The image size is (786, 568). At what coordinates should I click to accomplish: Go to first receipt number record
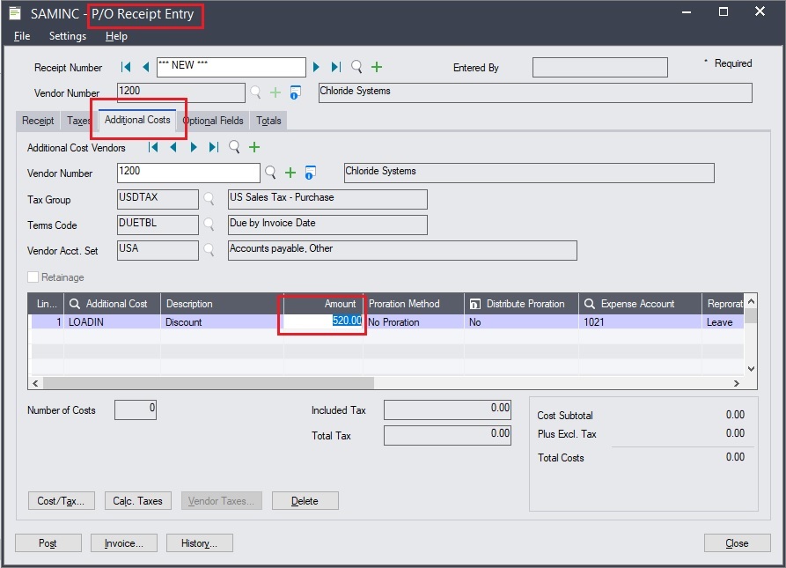click(126, 67)
